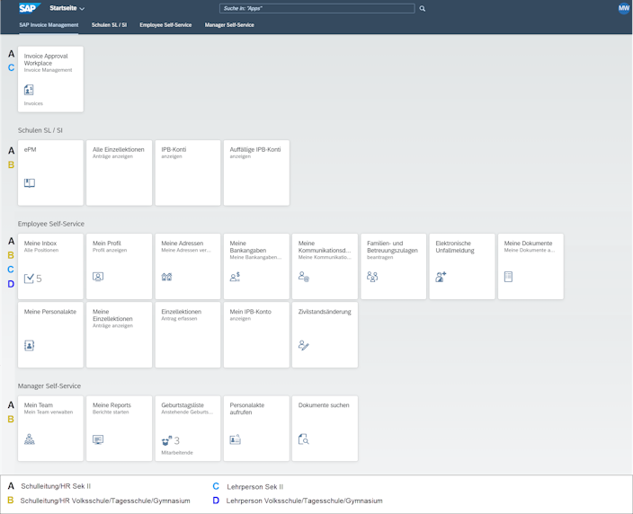Open the Mein IPB-Konto tile
This screenshot has height=514, width=633.
coord(256,335)
